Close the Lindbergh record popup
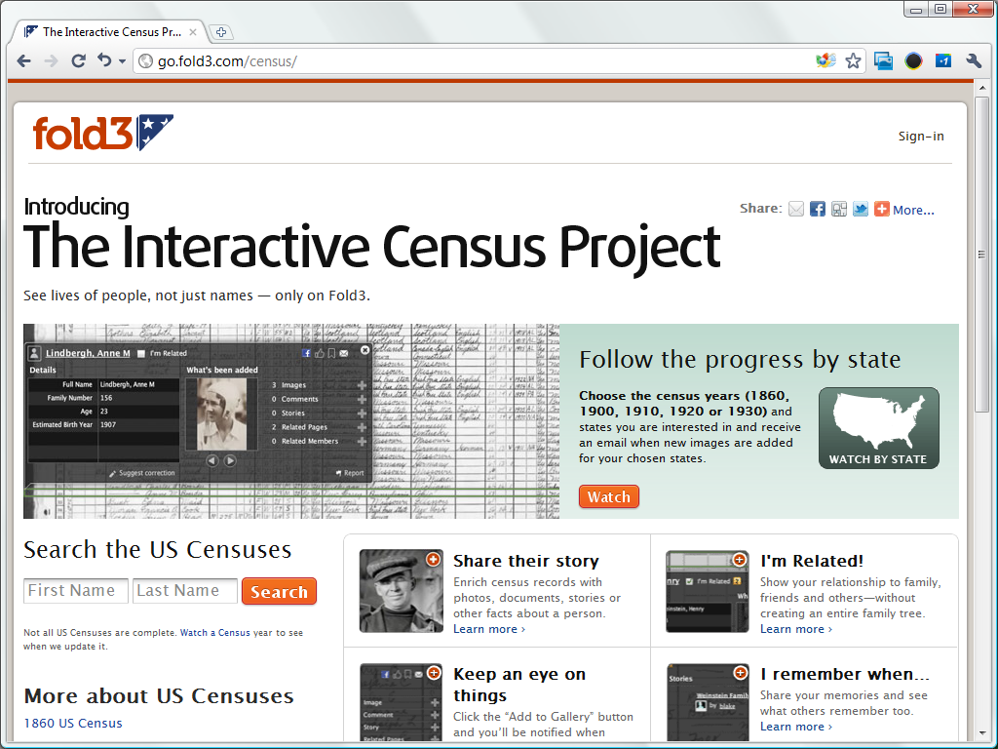Screen dimensions: 998x749 pos(365,350)
